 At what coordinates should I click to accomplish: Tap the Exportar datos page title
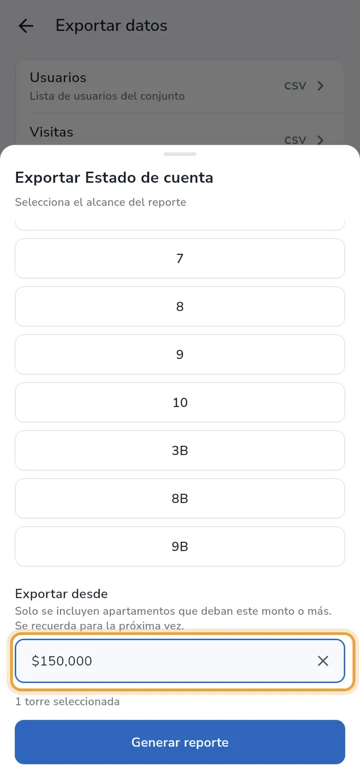(x=111, y=26)
